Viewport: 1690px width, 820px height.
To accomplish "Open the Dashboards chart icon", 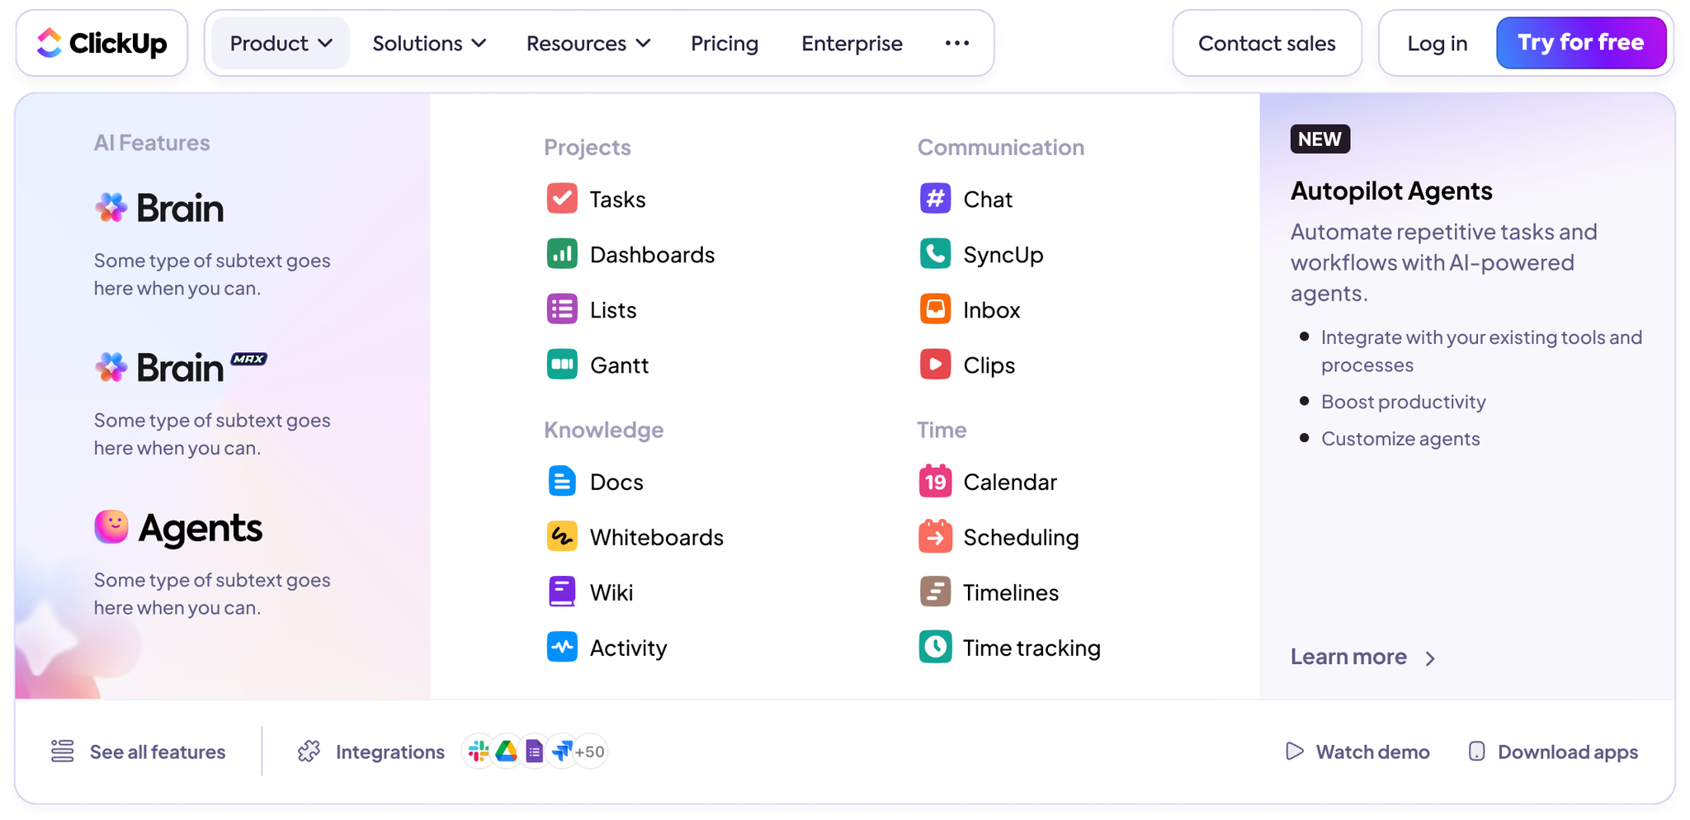I will pos(562,254).
